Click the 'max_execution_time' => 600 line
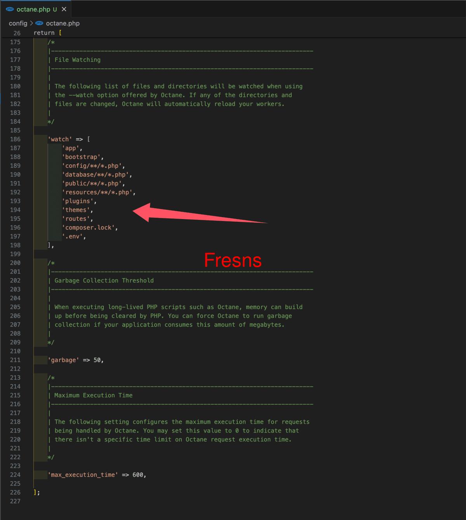Viewport: 466px width, 520px height. pos(97,475)
